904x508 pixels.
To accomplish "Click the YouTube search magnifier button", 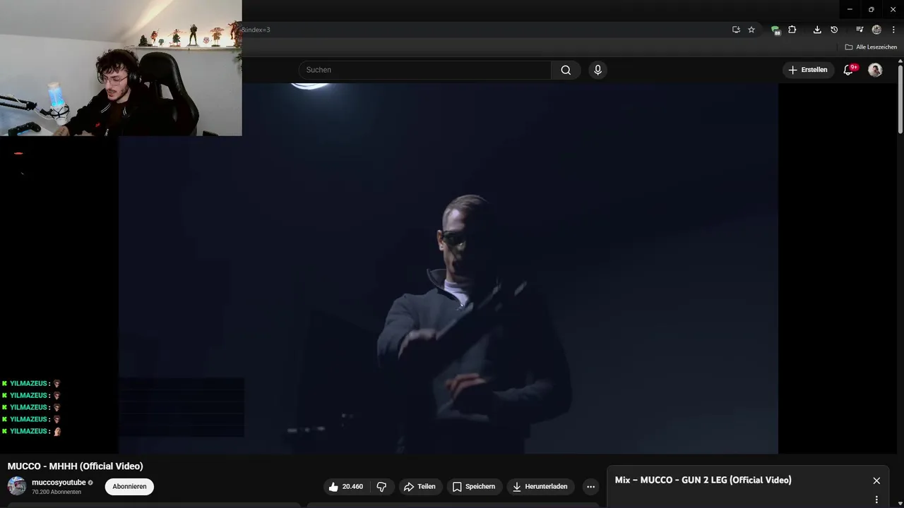I will (x=566, y=70).
